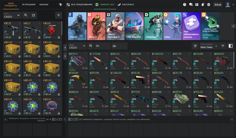Open the inventory game dropdown CS:GO
Image resolution: width=236 pixels, height=138 pixels.
tap(12, 15)
